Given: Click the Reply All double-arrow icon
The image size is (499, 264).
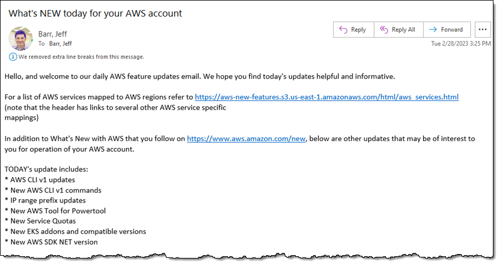Looking at the screenshot, I should [384, 29].
